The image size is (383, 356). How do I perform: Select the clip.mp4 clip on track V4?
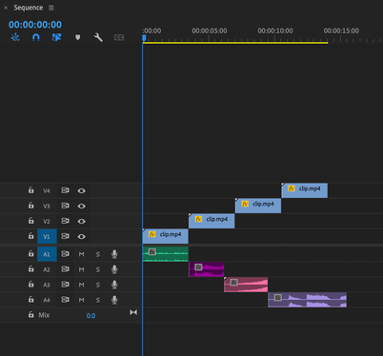tap(304, 190)
